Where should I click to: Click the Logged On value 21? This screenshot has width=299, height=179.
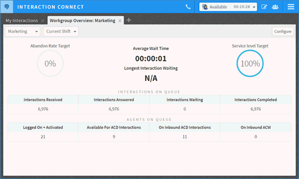(43, 137)
